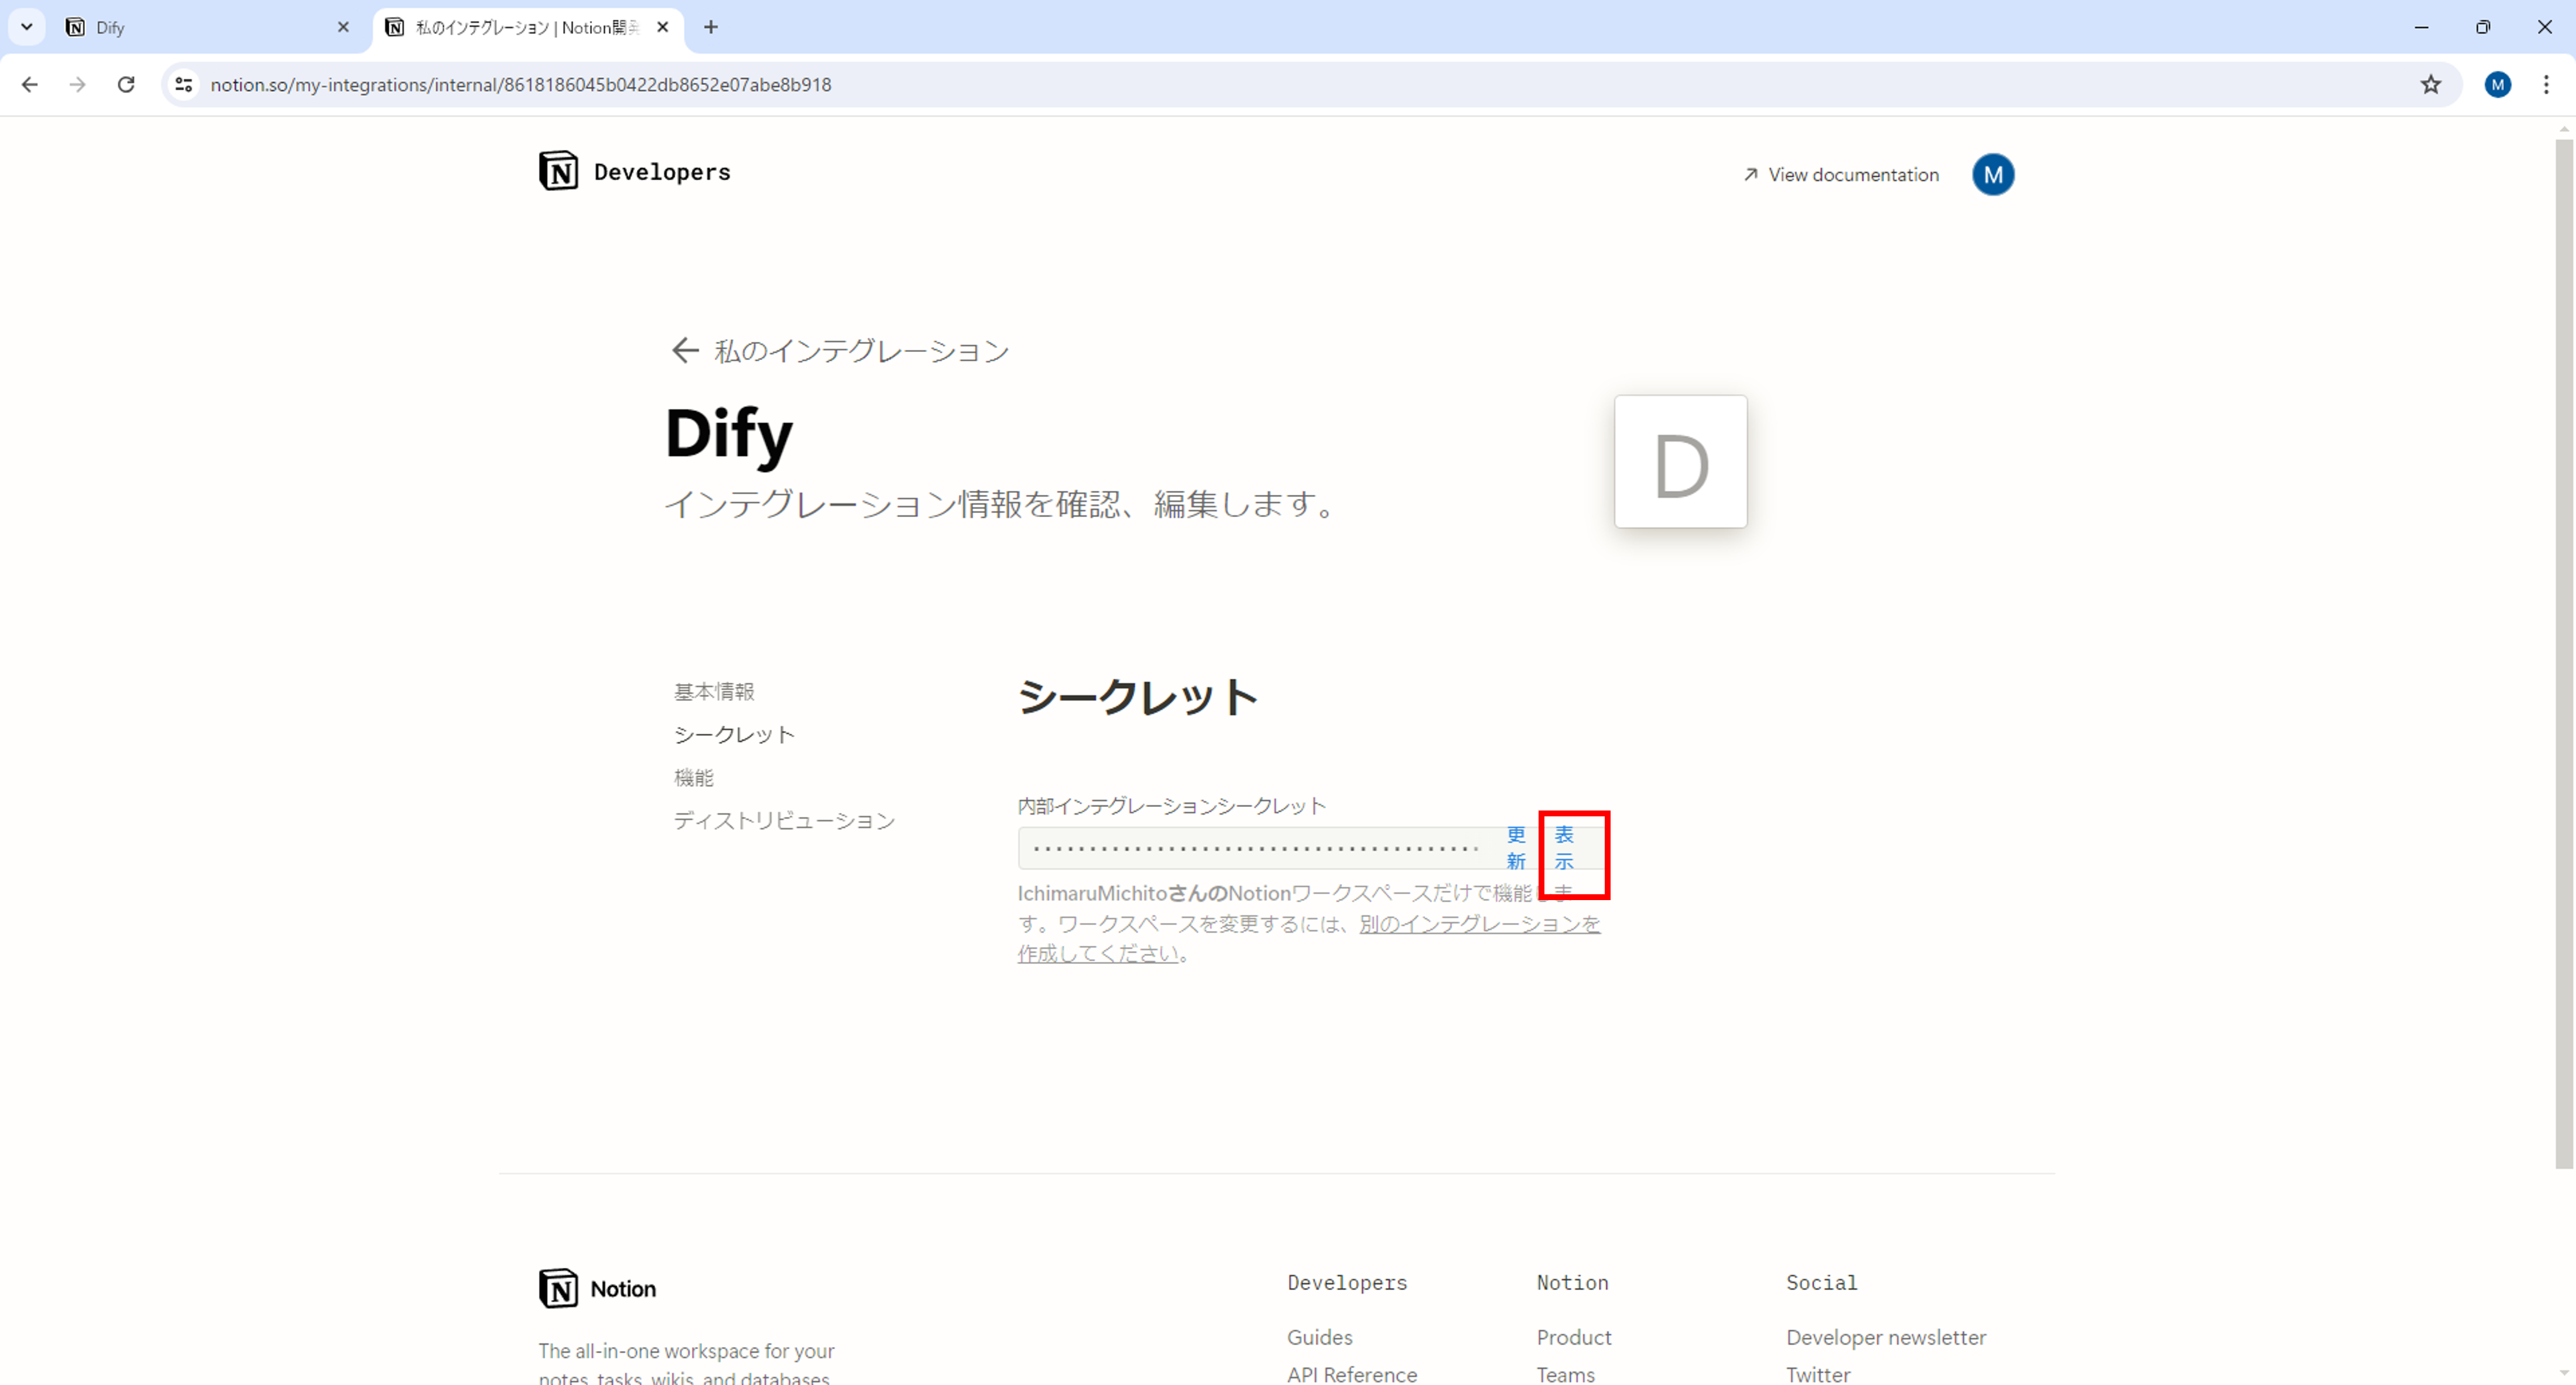2576x1385 pixels.
Task: Open ディストリビューション sidebar item
Action: 784,821
